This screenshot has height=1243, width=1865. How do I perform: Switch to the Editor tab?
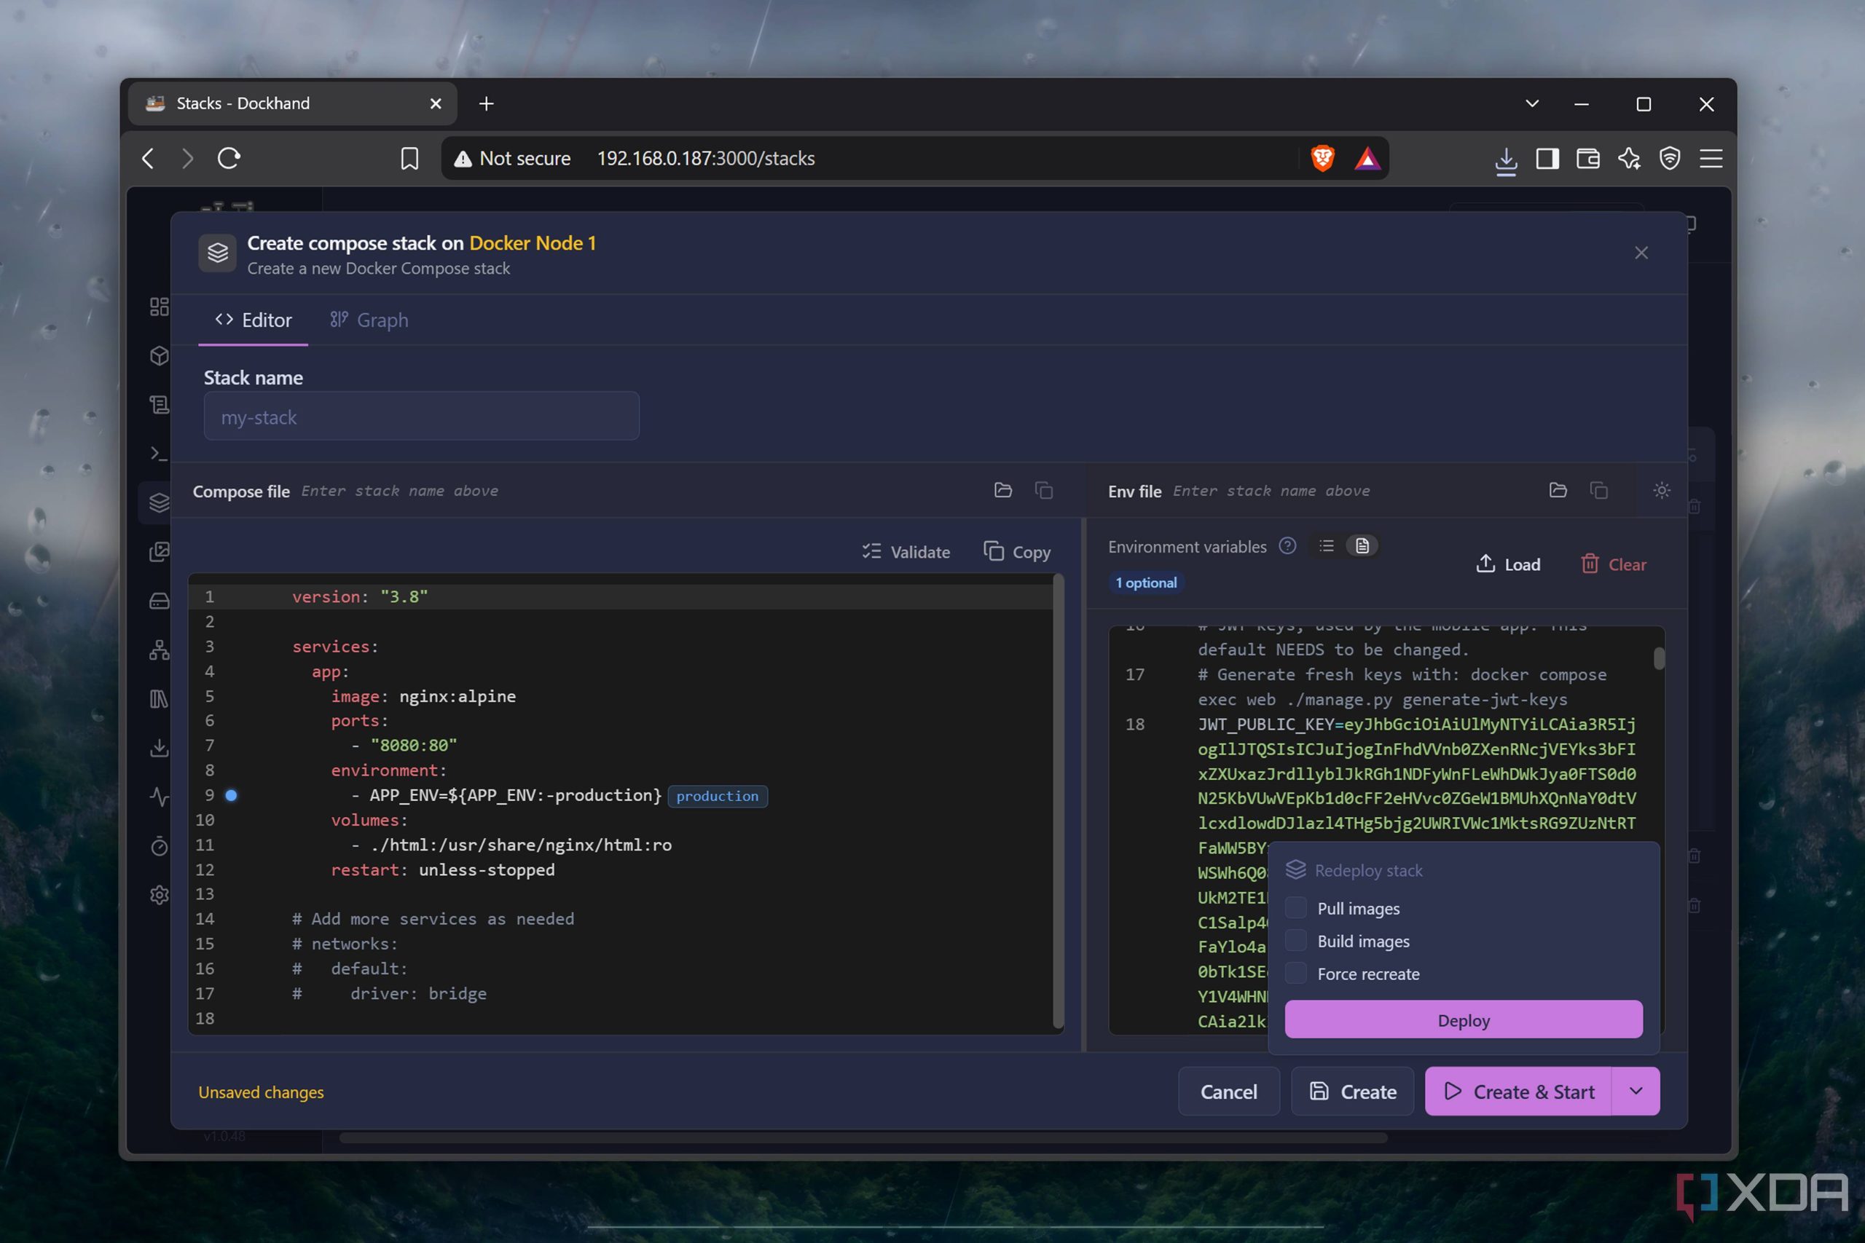tap(254, 320)
